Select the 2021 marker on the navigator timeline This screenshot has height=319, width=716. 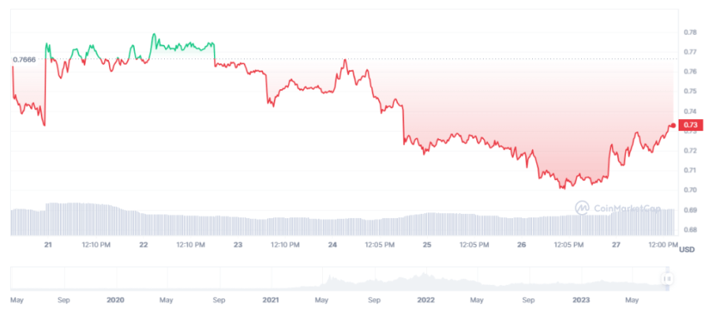pyautogui.click(x=271, y=301)
